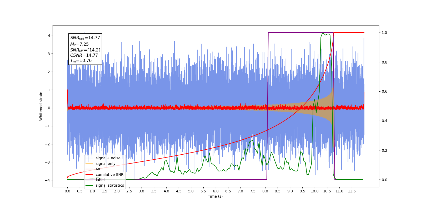Click the 4.5 tick on time axis
The image size is (421, 210).
coord(179,191)
